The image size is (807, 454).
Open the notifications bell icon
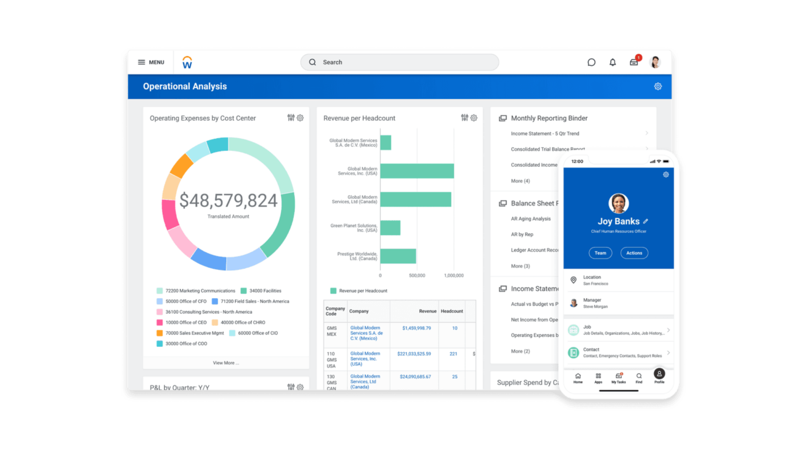point(612,62)
